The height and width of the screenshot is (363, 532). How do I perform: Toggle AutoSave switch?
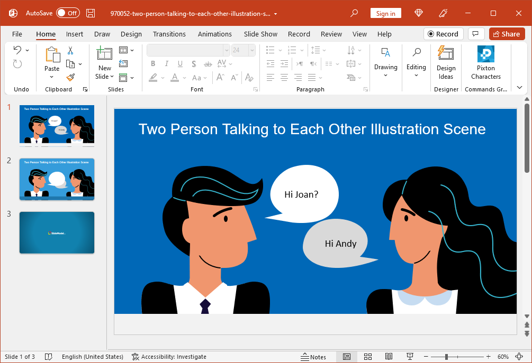68,13
